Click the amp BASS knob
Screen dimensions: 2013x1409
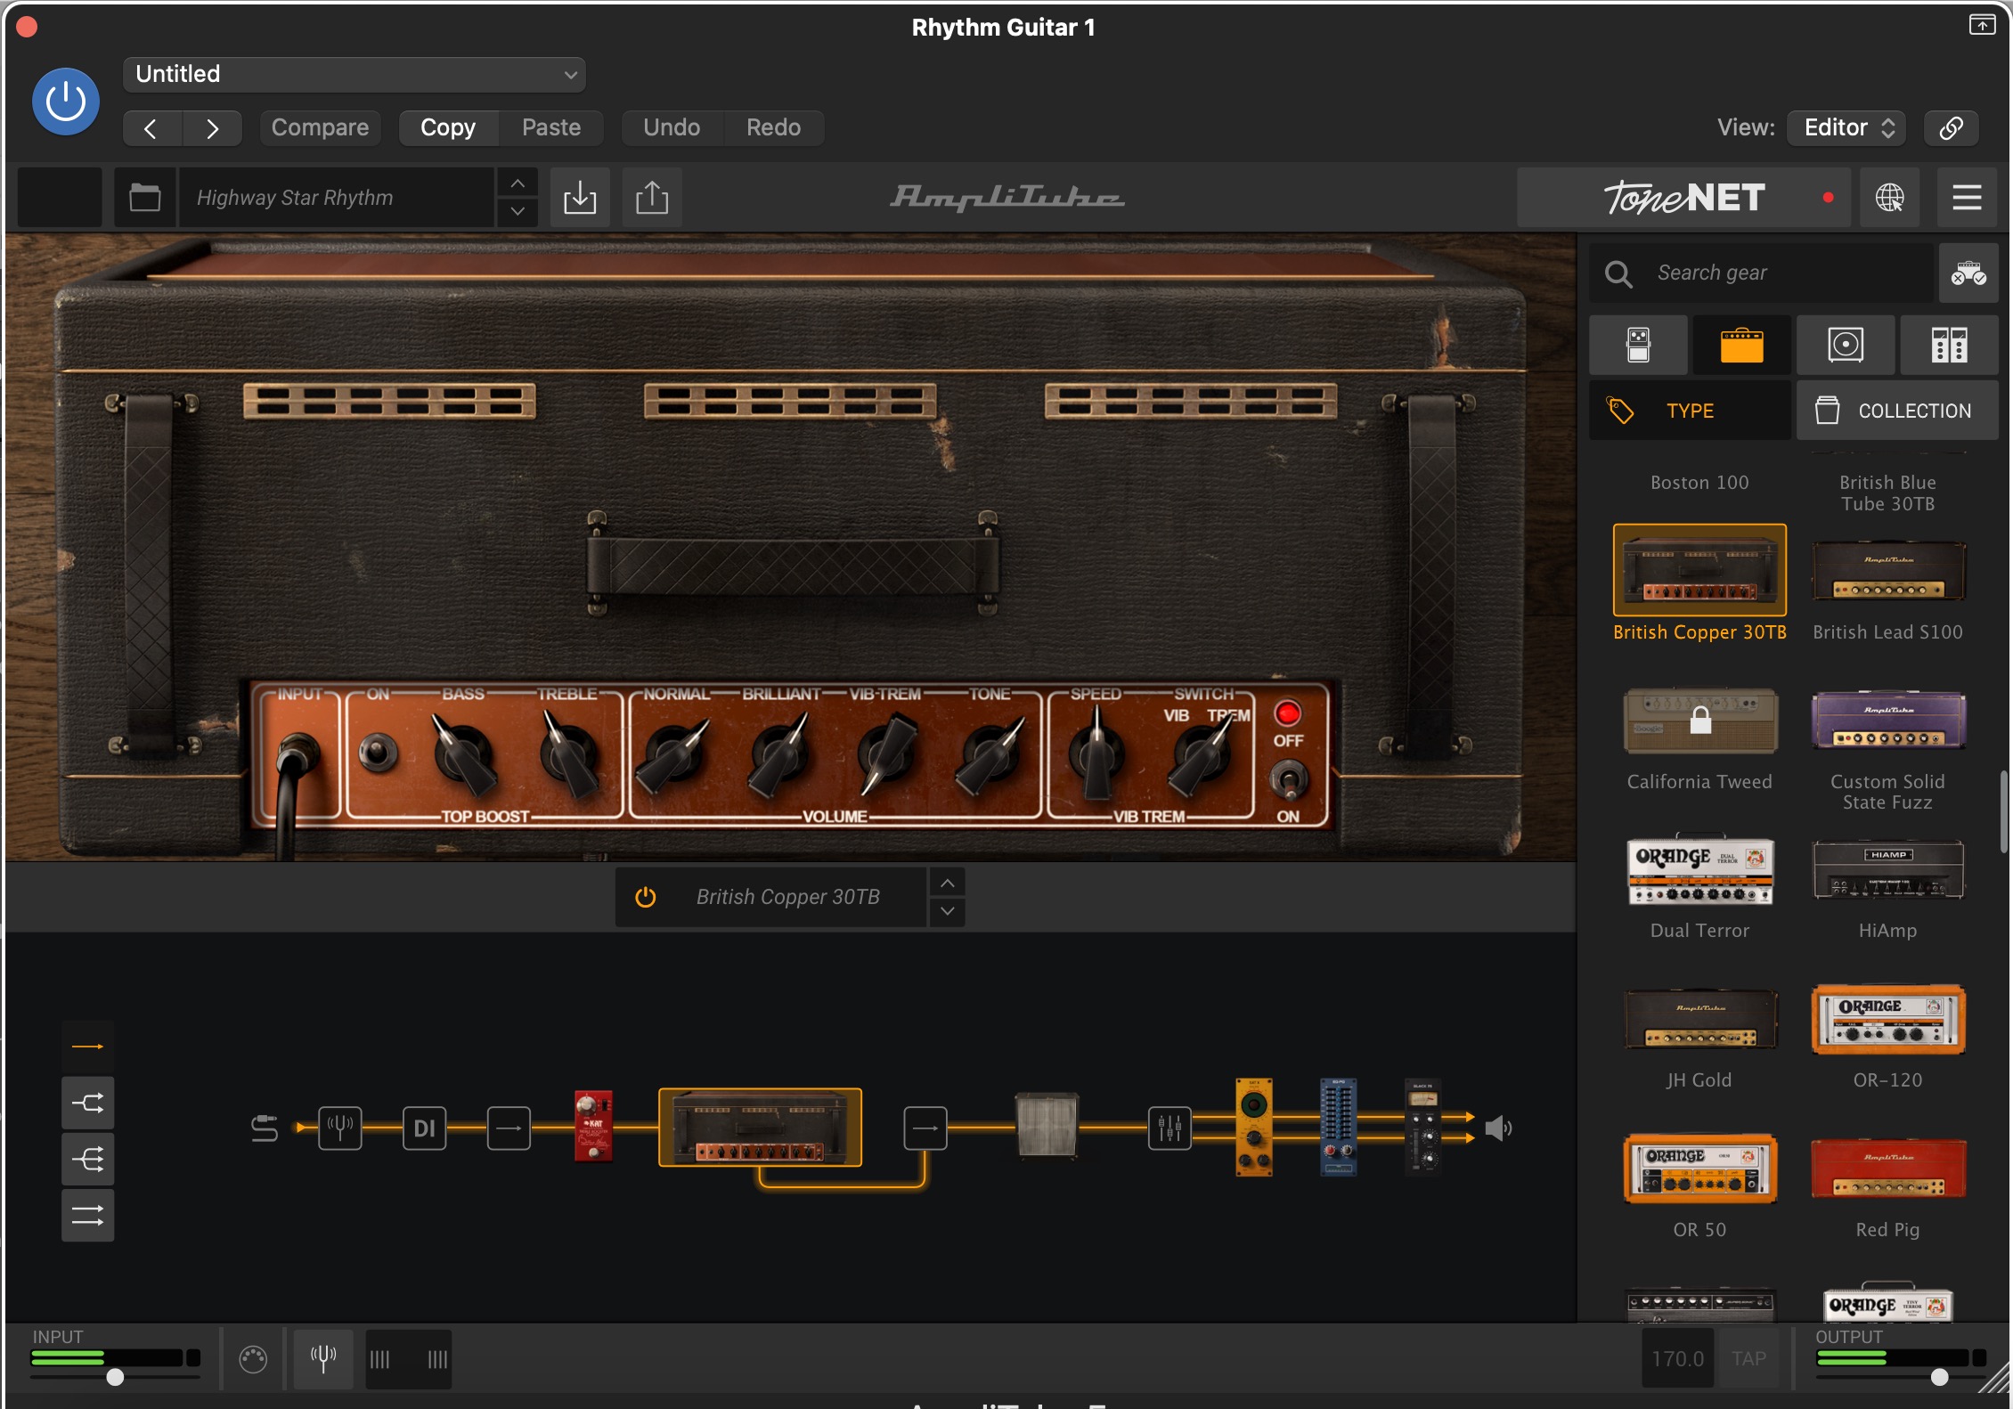tap(464, 755)
